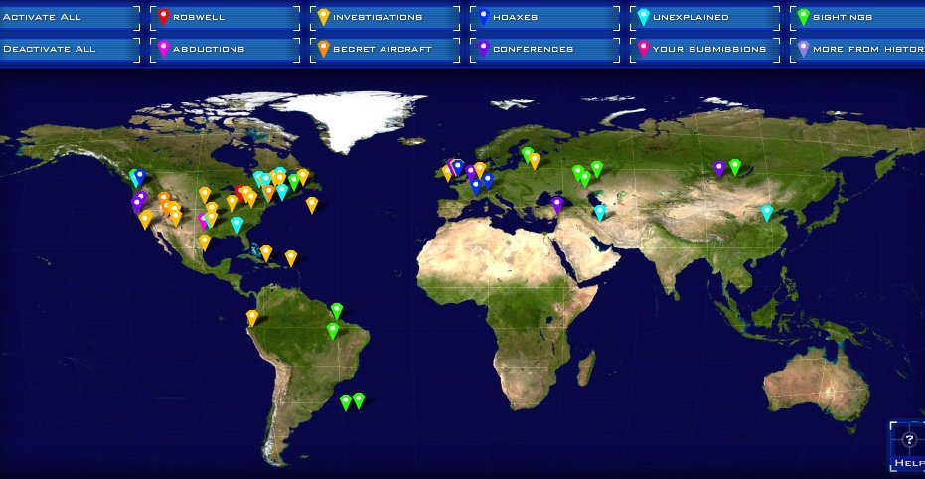Image resolution: width=925 pixels, height=479 pixels.
Task: Click the green pin in New England
Action: [x=294, y=181]
